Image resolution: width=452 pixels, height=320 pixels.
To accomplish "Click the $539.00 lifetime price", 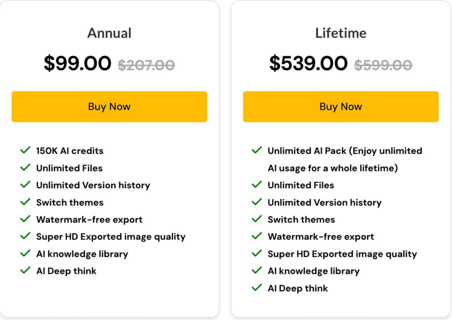I will pos(308,63).
